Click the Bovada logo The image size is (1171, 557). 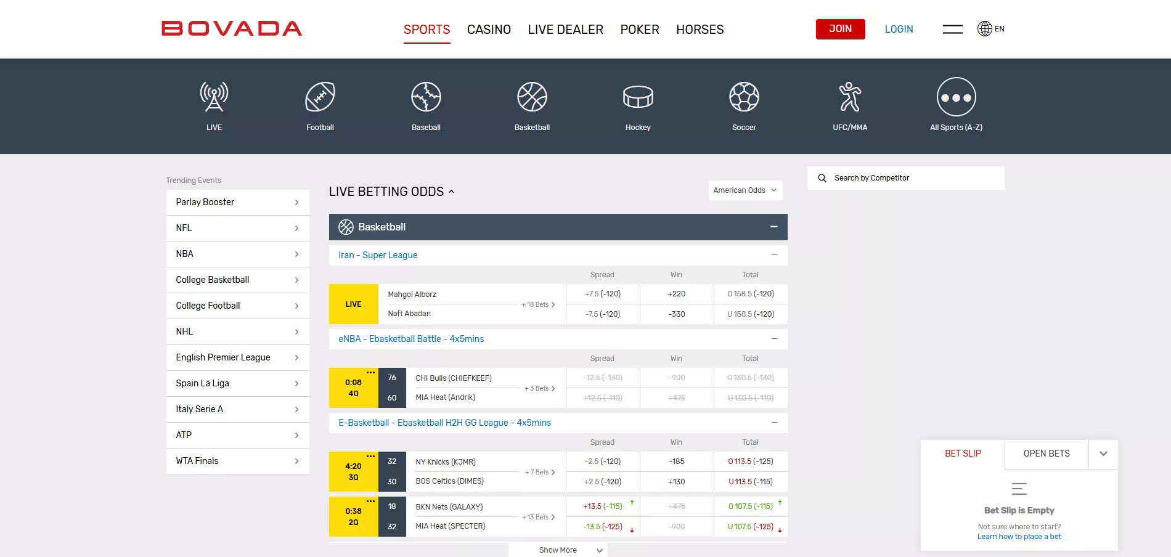(232, 28)
